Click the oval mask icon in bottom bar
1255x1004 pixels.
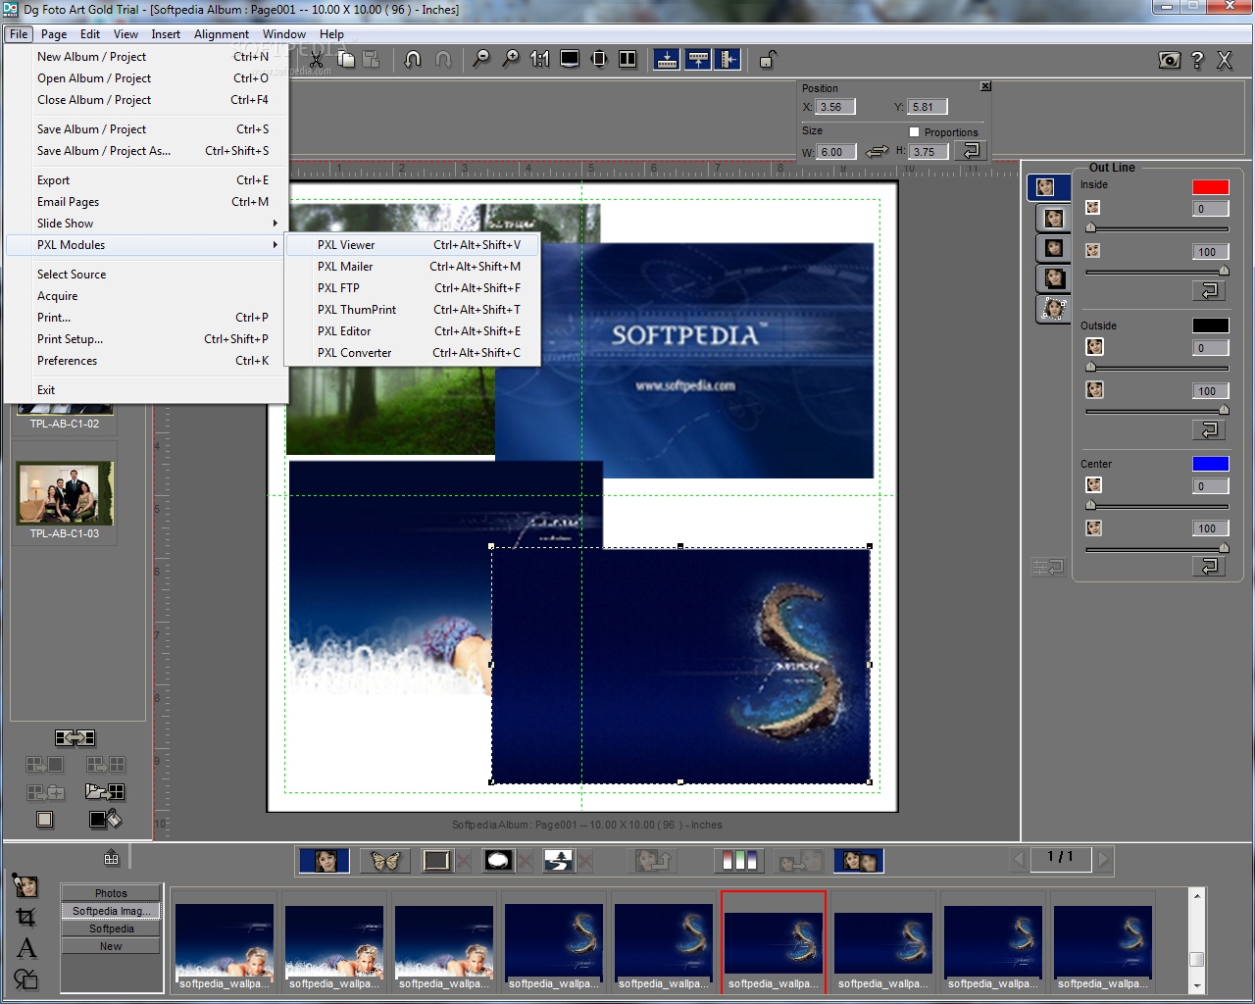point(498,861)
